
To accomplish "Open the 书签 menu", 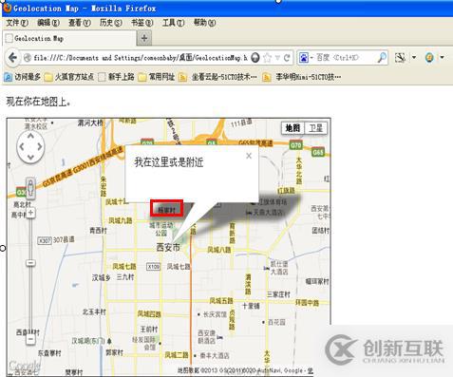I will [x=142, y=23].
